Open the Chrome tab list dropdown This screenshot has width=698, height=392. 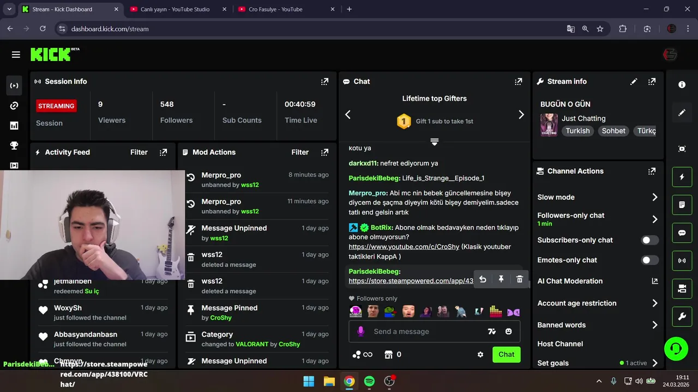click(9, 9)
